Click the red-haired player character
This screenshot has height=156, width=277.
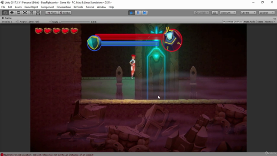pos(133,66)
